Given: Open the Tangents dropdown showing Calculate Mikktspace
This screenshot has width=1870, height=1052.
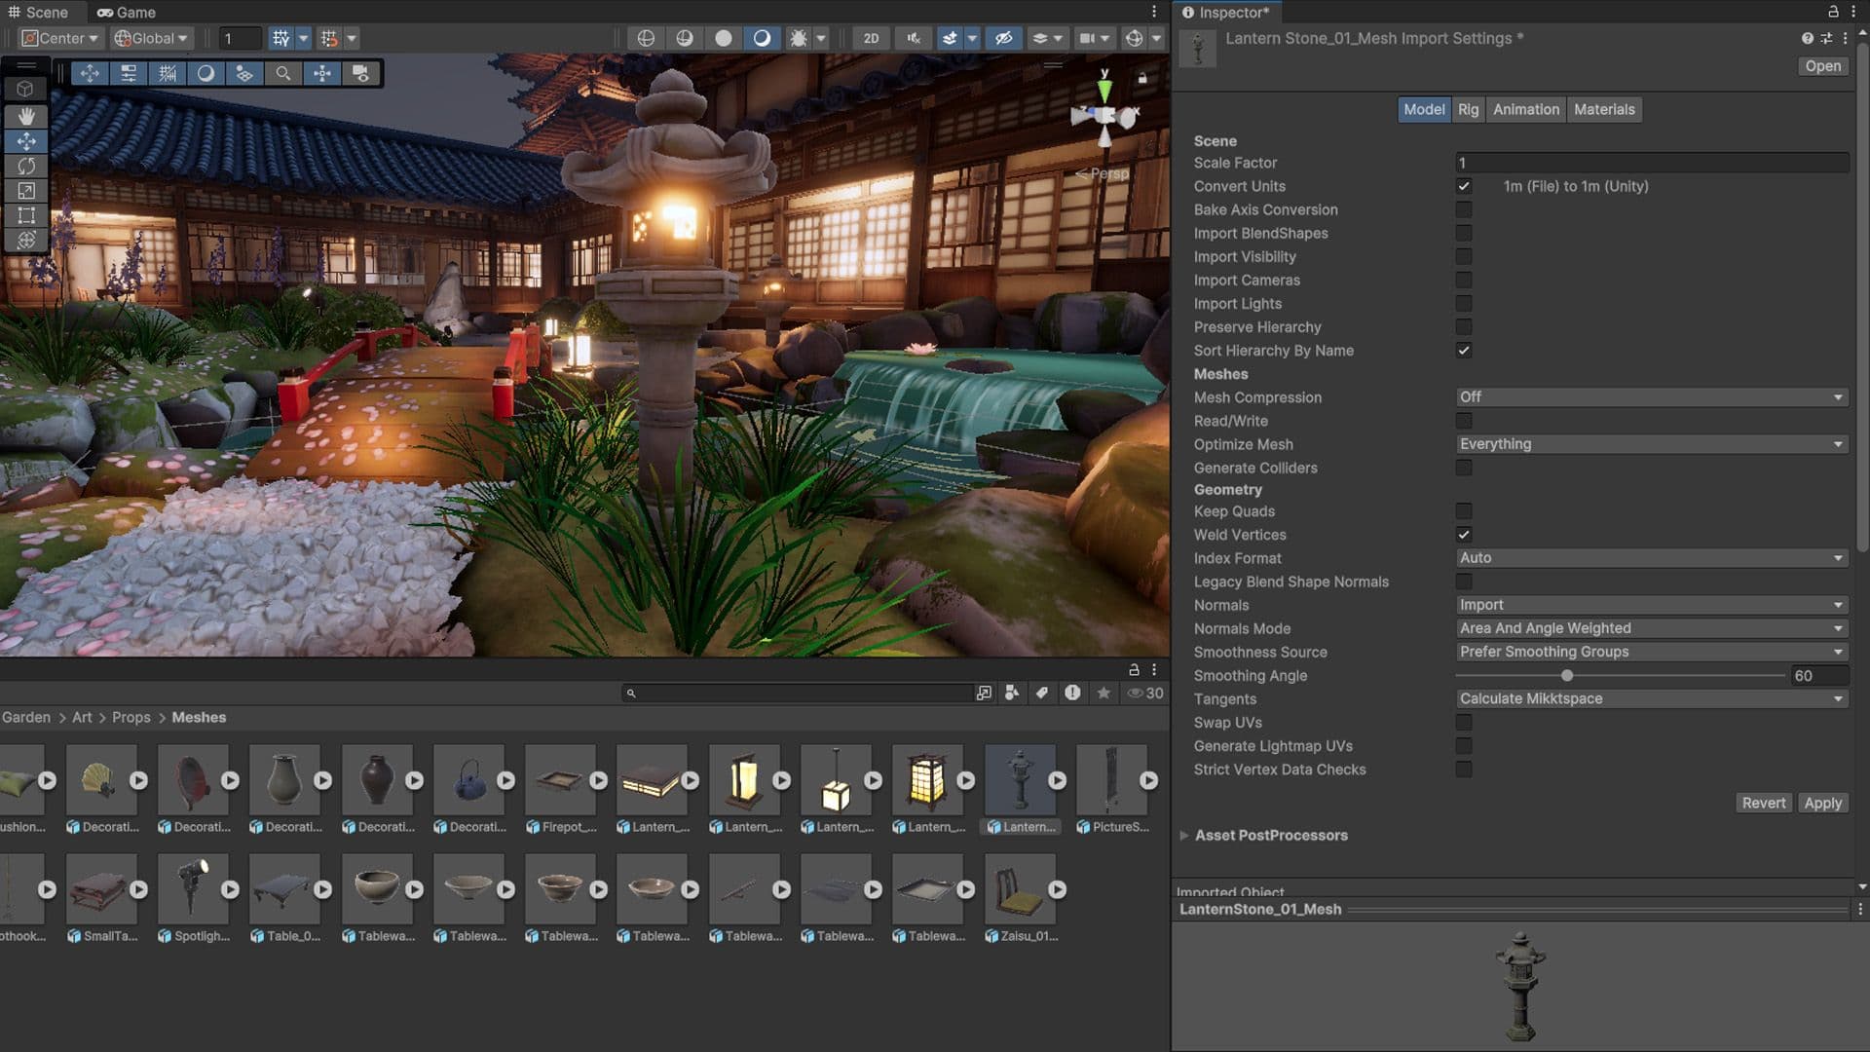Looking at the screenshot, I should pos(1650,698).
